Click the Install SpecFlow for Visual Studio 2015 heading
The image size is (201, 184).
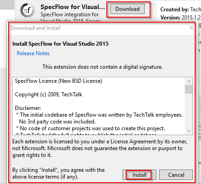60,44
